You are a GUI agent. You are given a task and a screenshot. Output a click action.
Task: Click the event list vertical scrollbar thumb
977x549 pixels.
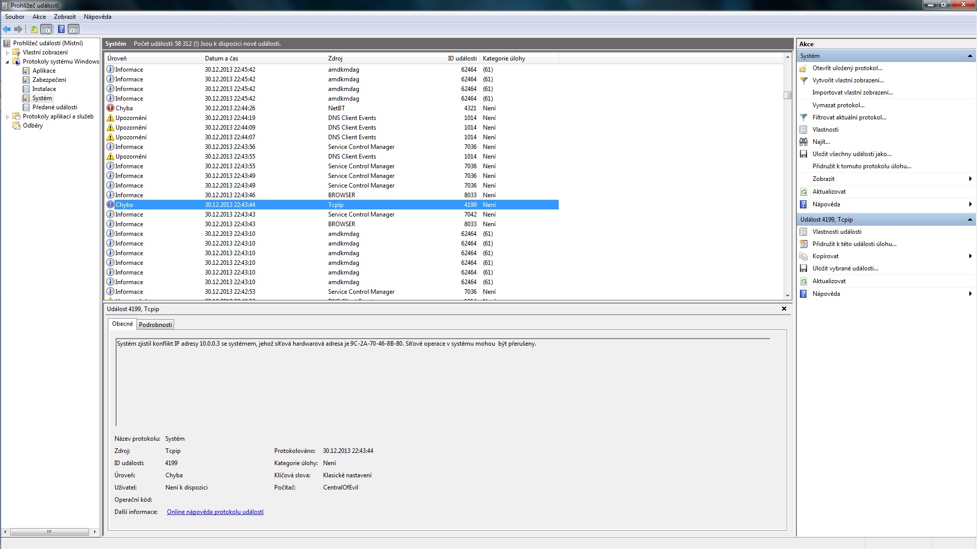point(787,95)
